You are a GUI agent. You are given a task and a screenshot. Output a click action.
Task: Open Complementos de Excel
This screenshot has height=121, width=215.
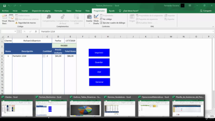pos(63,19)
